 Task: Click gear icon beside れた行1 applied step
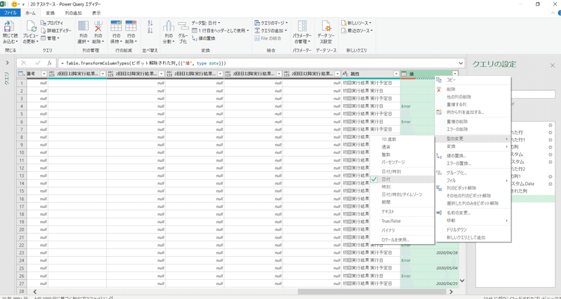click(x=550, y=139)
